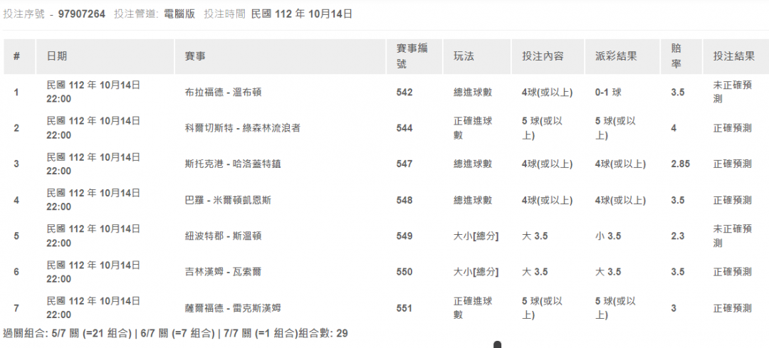This screenshot has height=348, width=769.
Task: Click 正確預測 result for match 547
Action: click(732, 164)
